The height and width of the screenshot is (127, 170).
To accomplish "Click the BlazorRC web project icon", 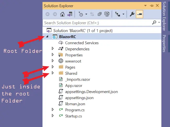I will (x=55, y=37).
